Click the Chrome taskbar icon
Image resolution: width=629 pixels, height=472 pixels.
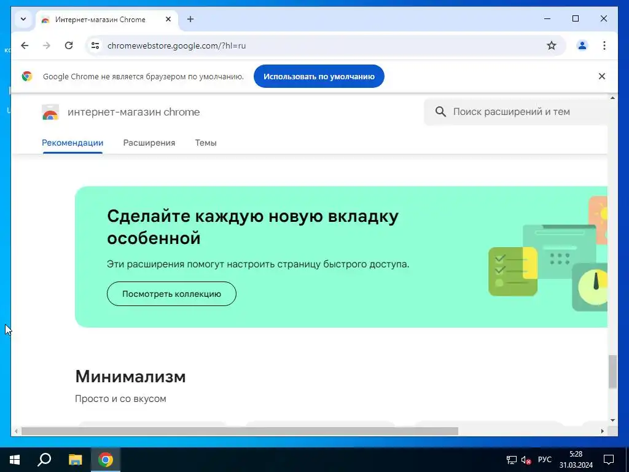click(x=106, y=460)
